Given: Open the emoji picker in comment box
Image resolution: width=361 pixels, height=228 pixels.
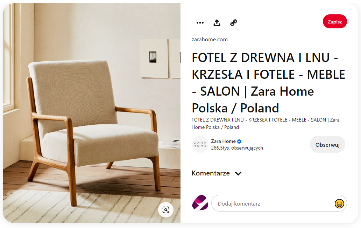Looking at the screenshot, I should 339,203.
